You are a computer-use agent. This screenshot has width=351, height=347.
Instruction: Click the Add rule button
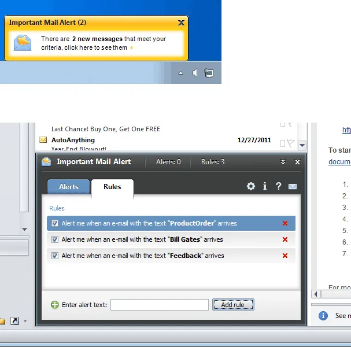tap(233, 305)
